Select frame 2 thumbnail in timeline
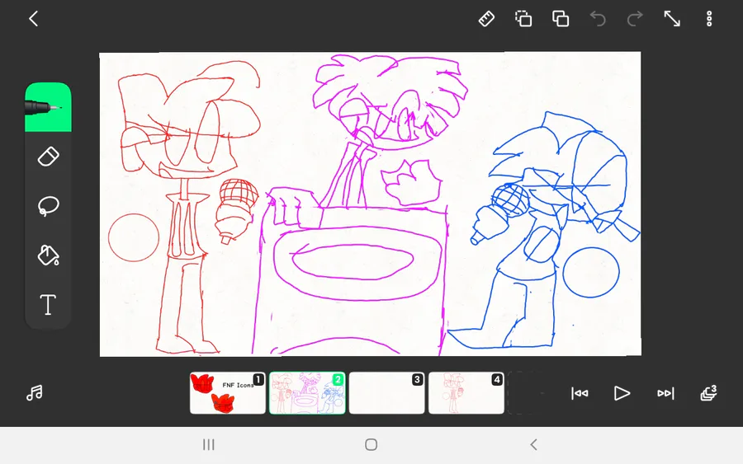The width and height of the screenshot is (743, 464). click(x=307, y=393)
